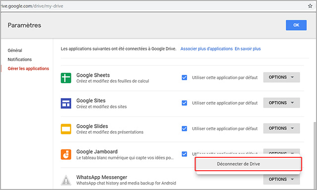Click the Google Sheets app icon
The image size is (317, 190).
66,78
